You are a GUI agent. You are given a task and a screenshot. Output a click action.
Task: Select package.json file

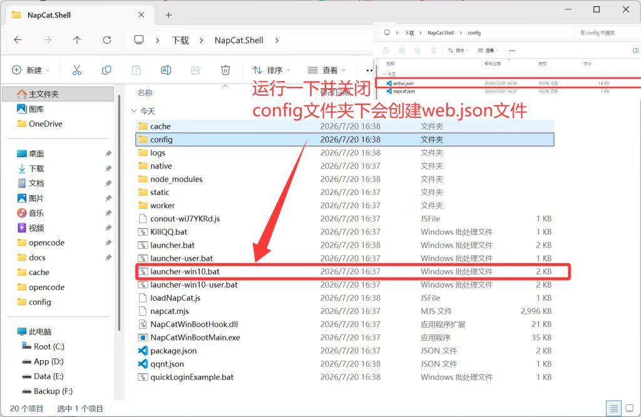(x=345, y=351)
